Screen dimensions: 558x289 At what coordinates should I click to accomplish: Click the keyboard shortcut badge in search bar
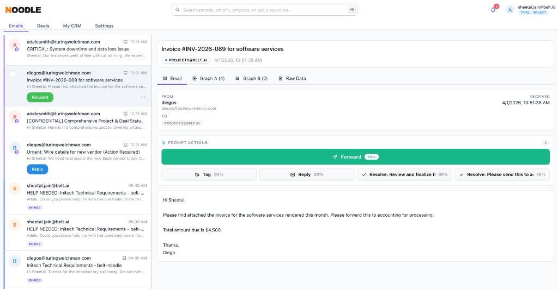click(x=351, y=10)
